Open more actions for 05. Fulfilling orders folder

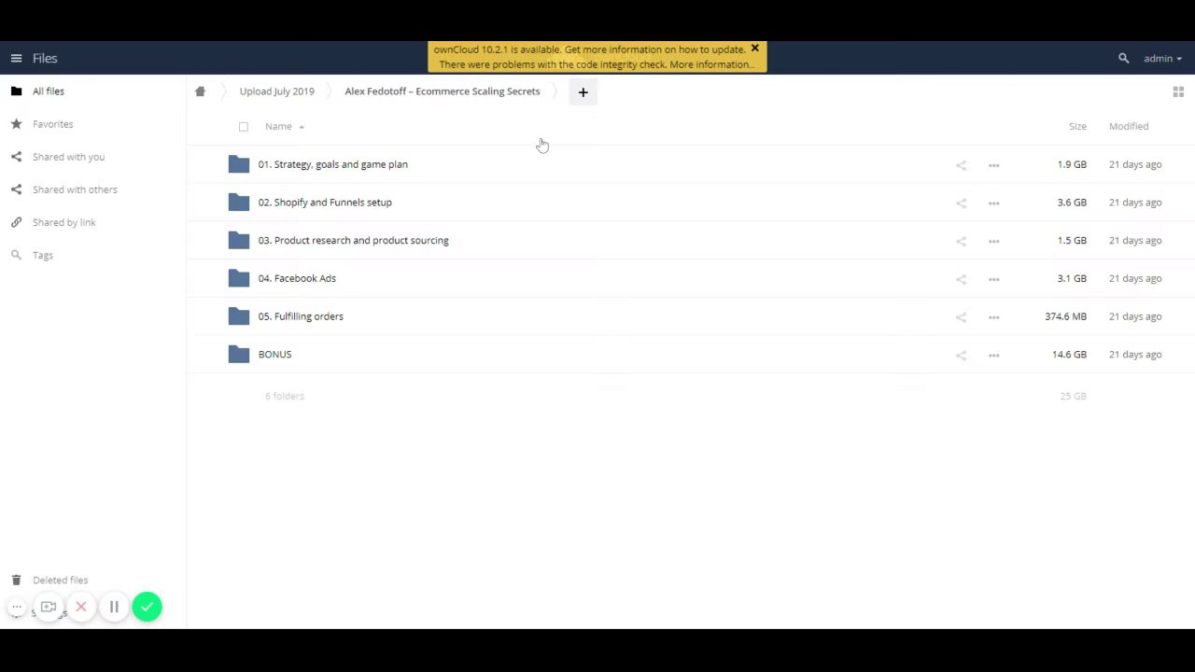point(993,317)
